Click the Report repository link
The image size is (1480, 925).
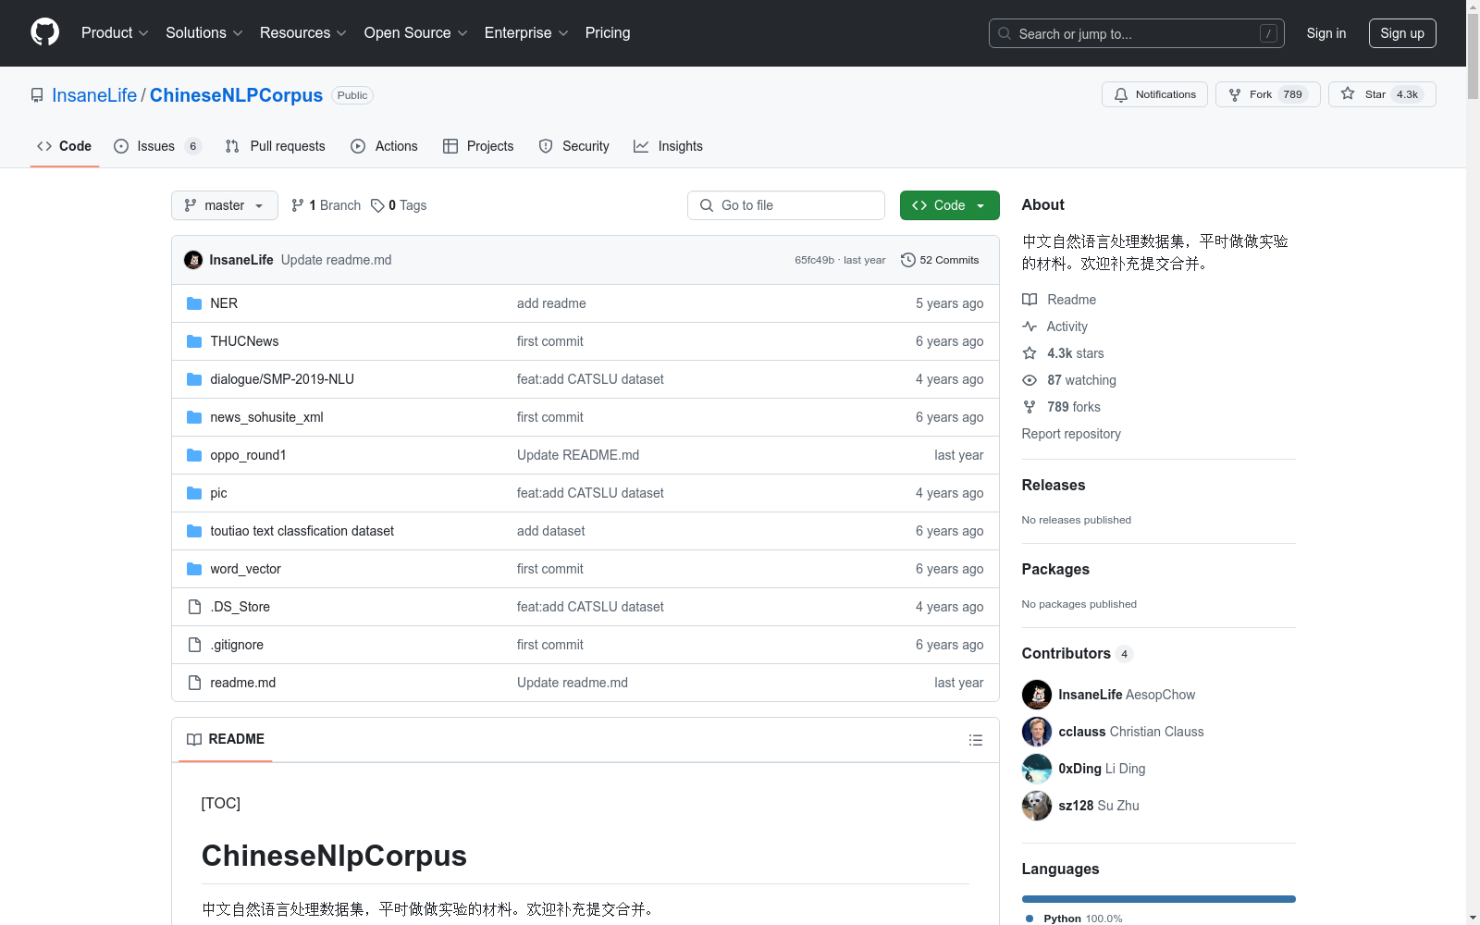[1071, 434]
